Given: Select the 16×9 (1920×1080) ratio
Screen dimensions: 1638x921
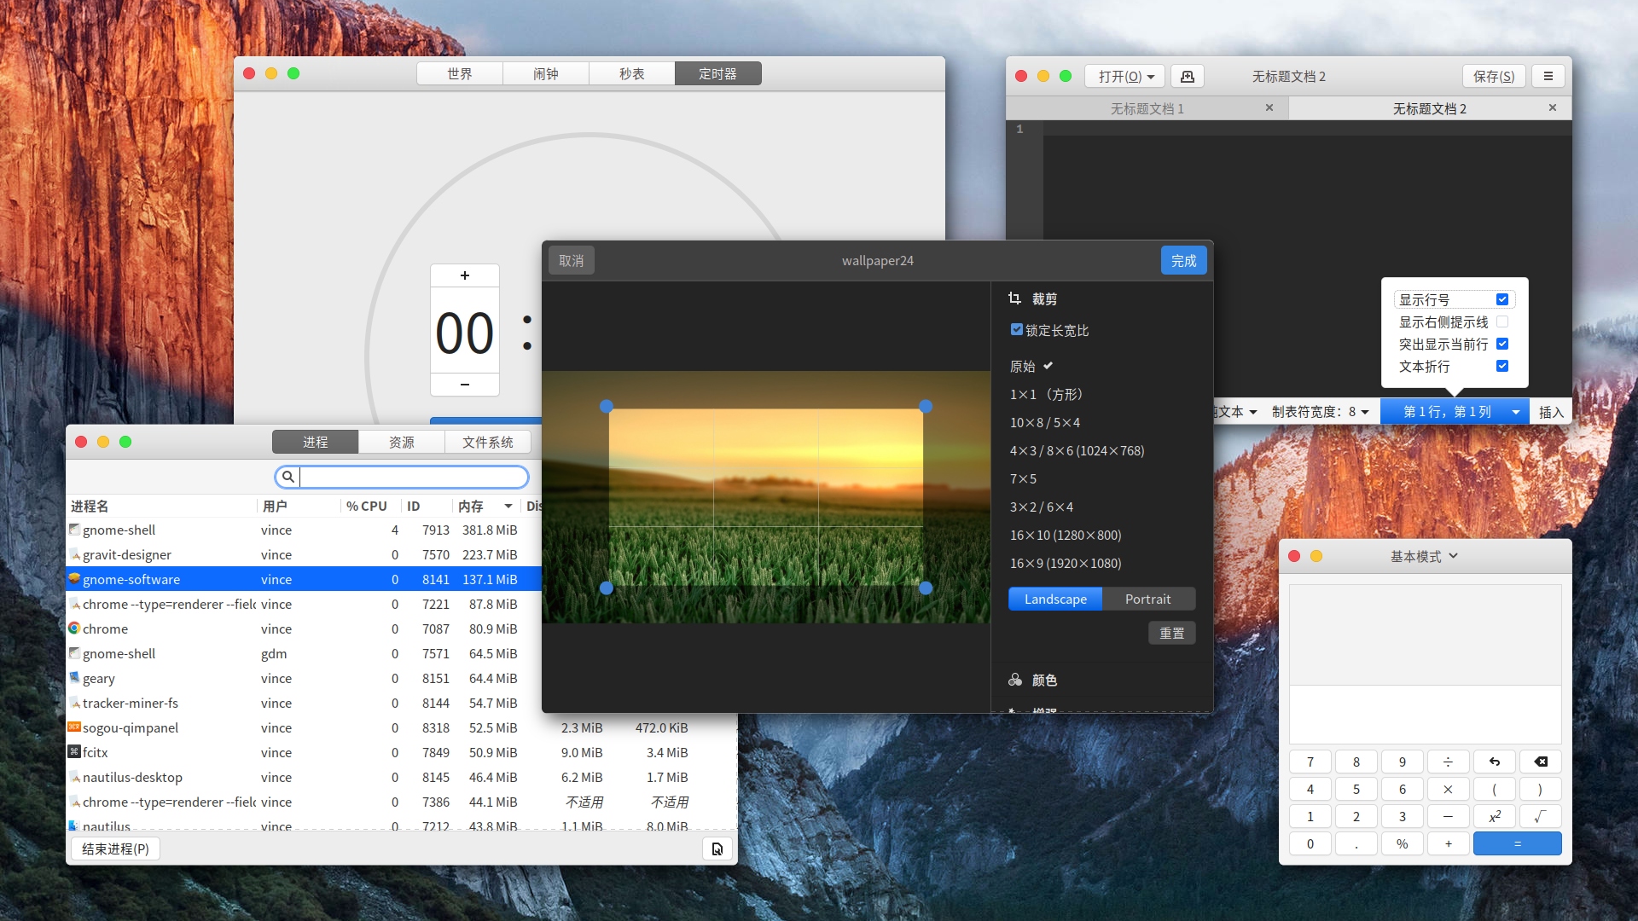Looking at the screenshot, I should 1066,563.
